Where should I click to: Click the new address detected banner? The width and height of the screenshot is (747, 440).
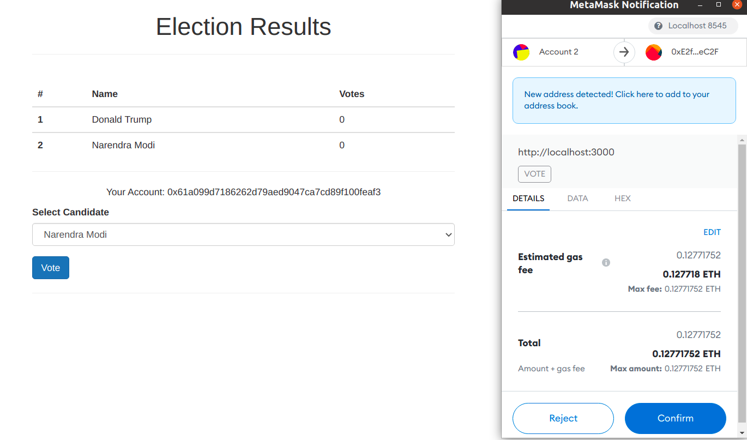(x=624, y=100)
